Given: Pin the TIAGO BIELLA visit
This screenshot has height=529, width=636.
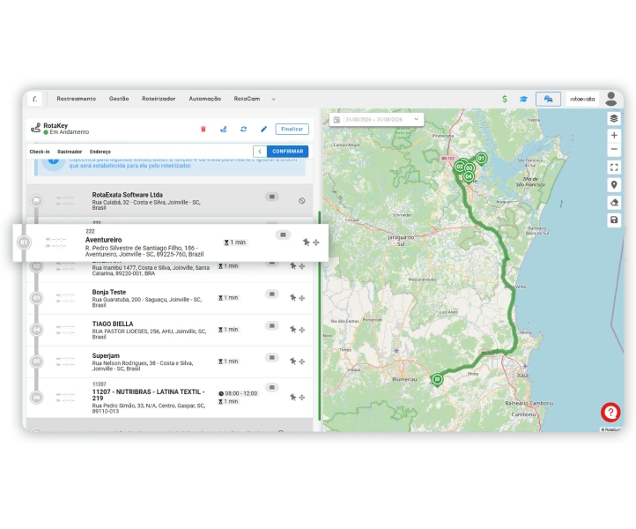Looking at the screenshot, I should click(292, 329).
